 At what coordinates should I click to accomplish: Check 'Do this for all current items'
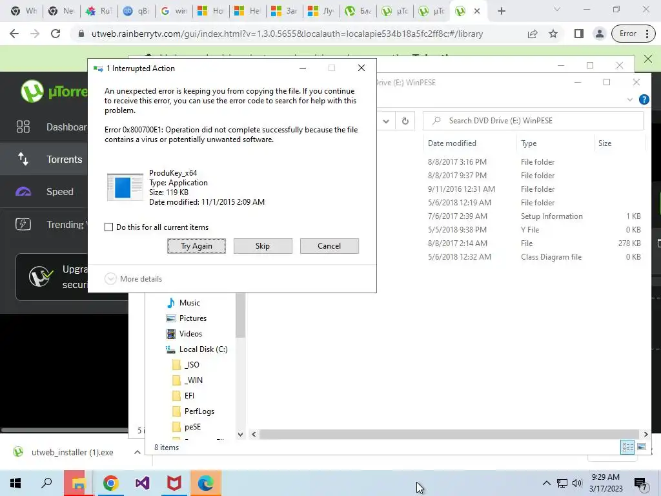(x=108, y=227)
